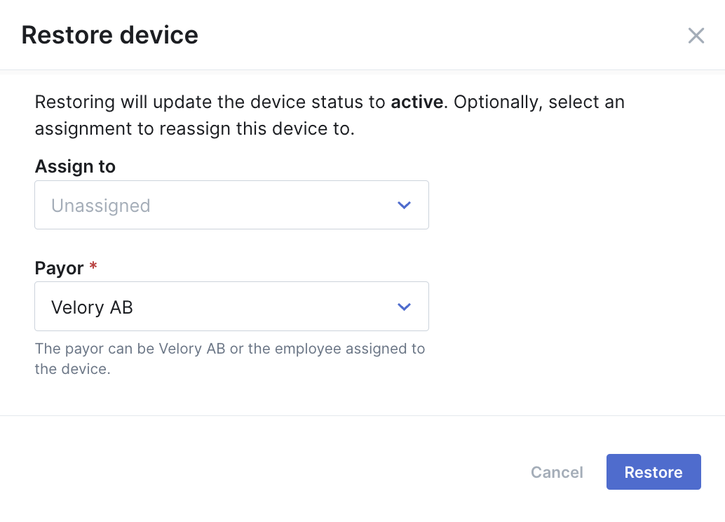Select the Unassigned placeholder text
Viewport: 725px width, 522px height.
[101, 206]
